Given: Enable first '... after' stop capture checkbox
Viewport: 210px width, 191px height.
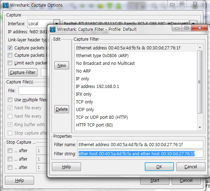Looking at the screenshot, I should pyautogui.click(x=10, y=151).
